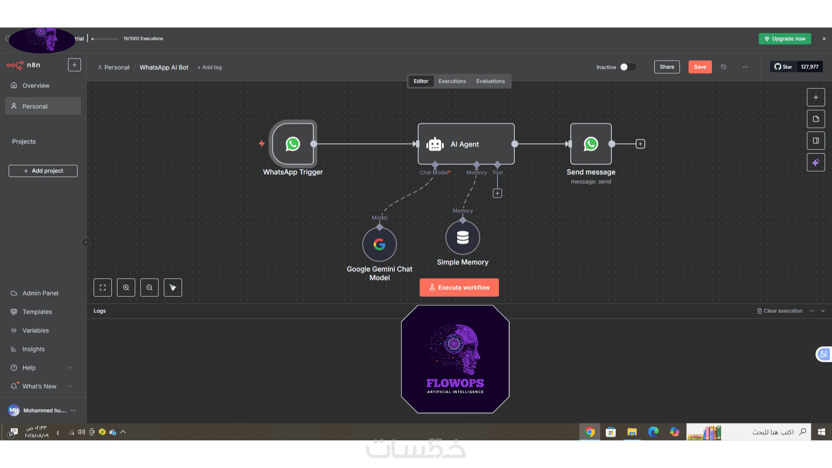
Task: Collapse the Logs panel chevron
Action: [823, 311]
